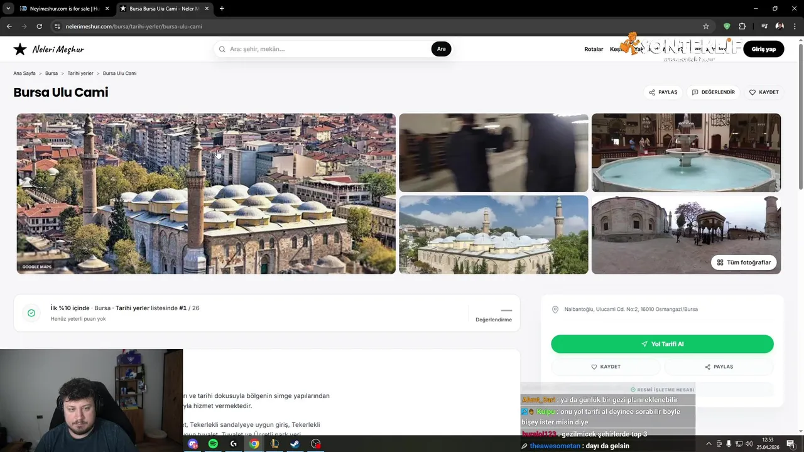Click Logitech G Hub icon in taskbar
804x452 pixels.
pyautogui.click(x=234, y=444)
